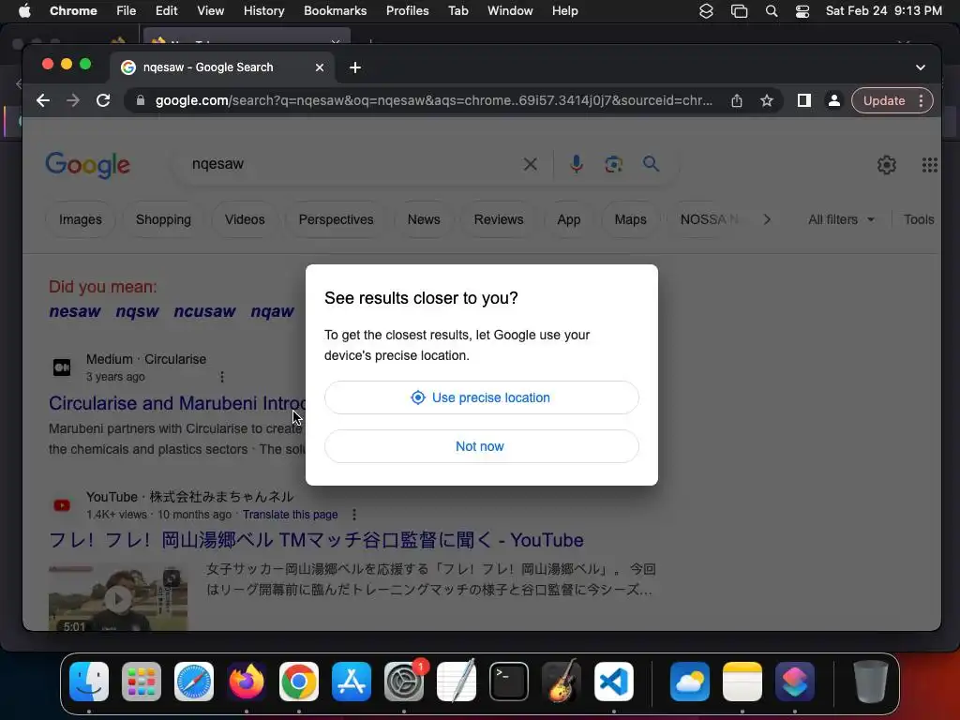Open GarageBand from the Dock
The height and width of the screenshot is (720, 960).
[562, 682]
